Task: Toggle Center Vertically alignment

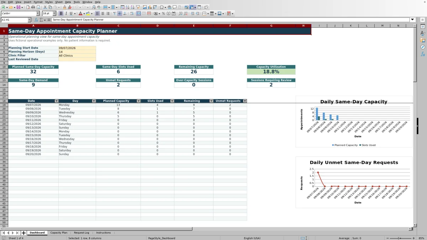Action: 120,14
